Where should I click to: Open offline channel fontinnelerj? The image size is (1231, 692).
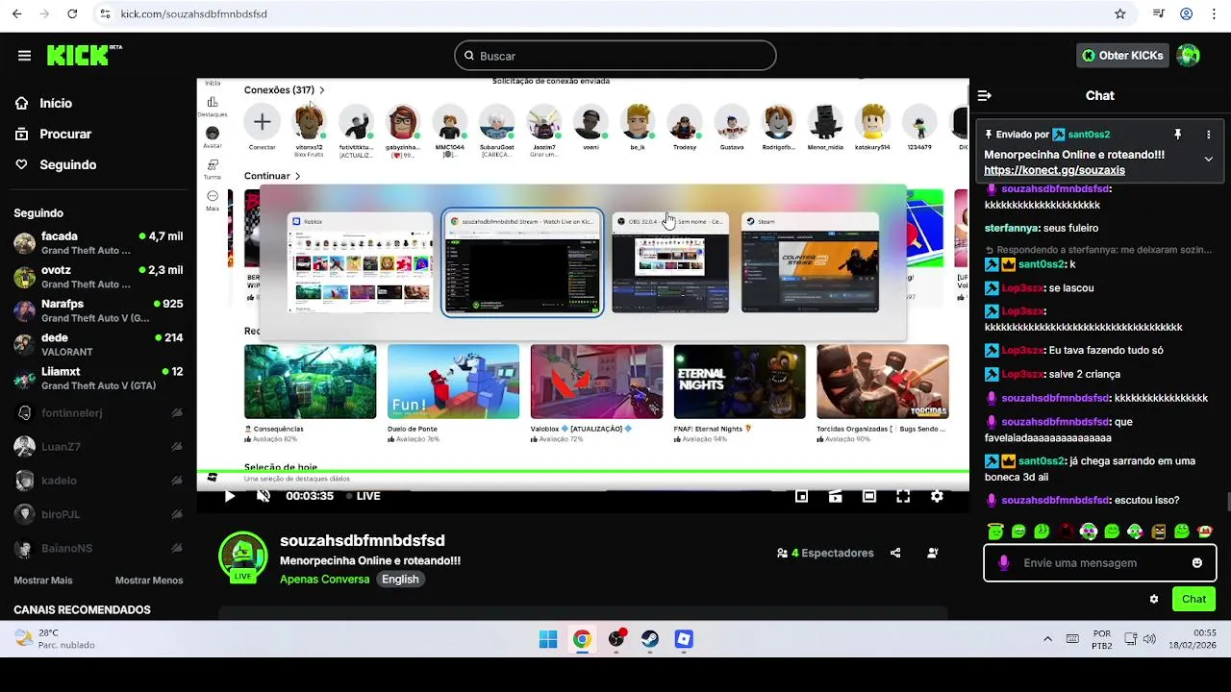click(x=98, y=412)
